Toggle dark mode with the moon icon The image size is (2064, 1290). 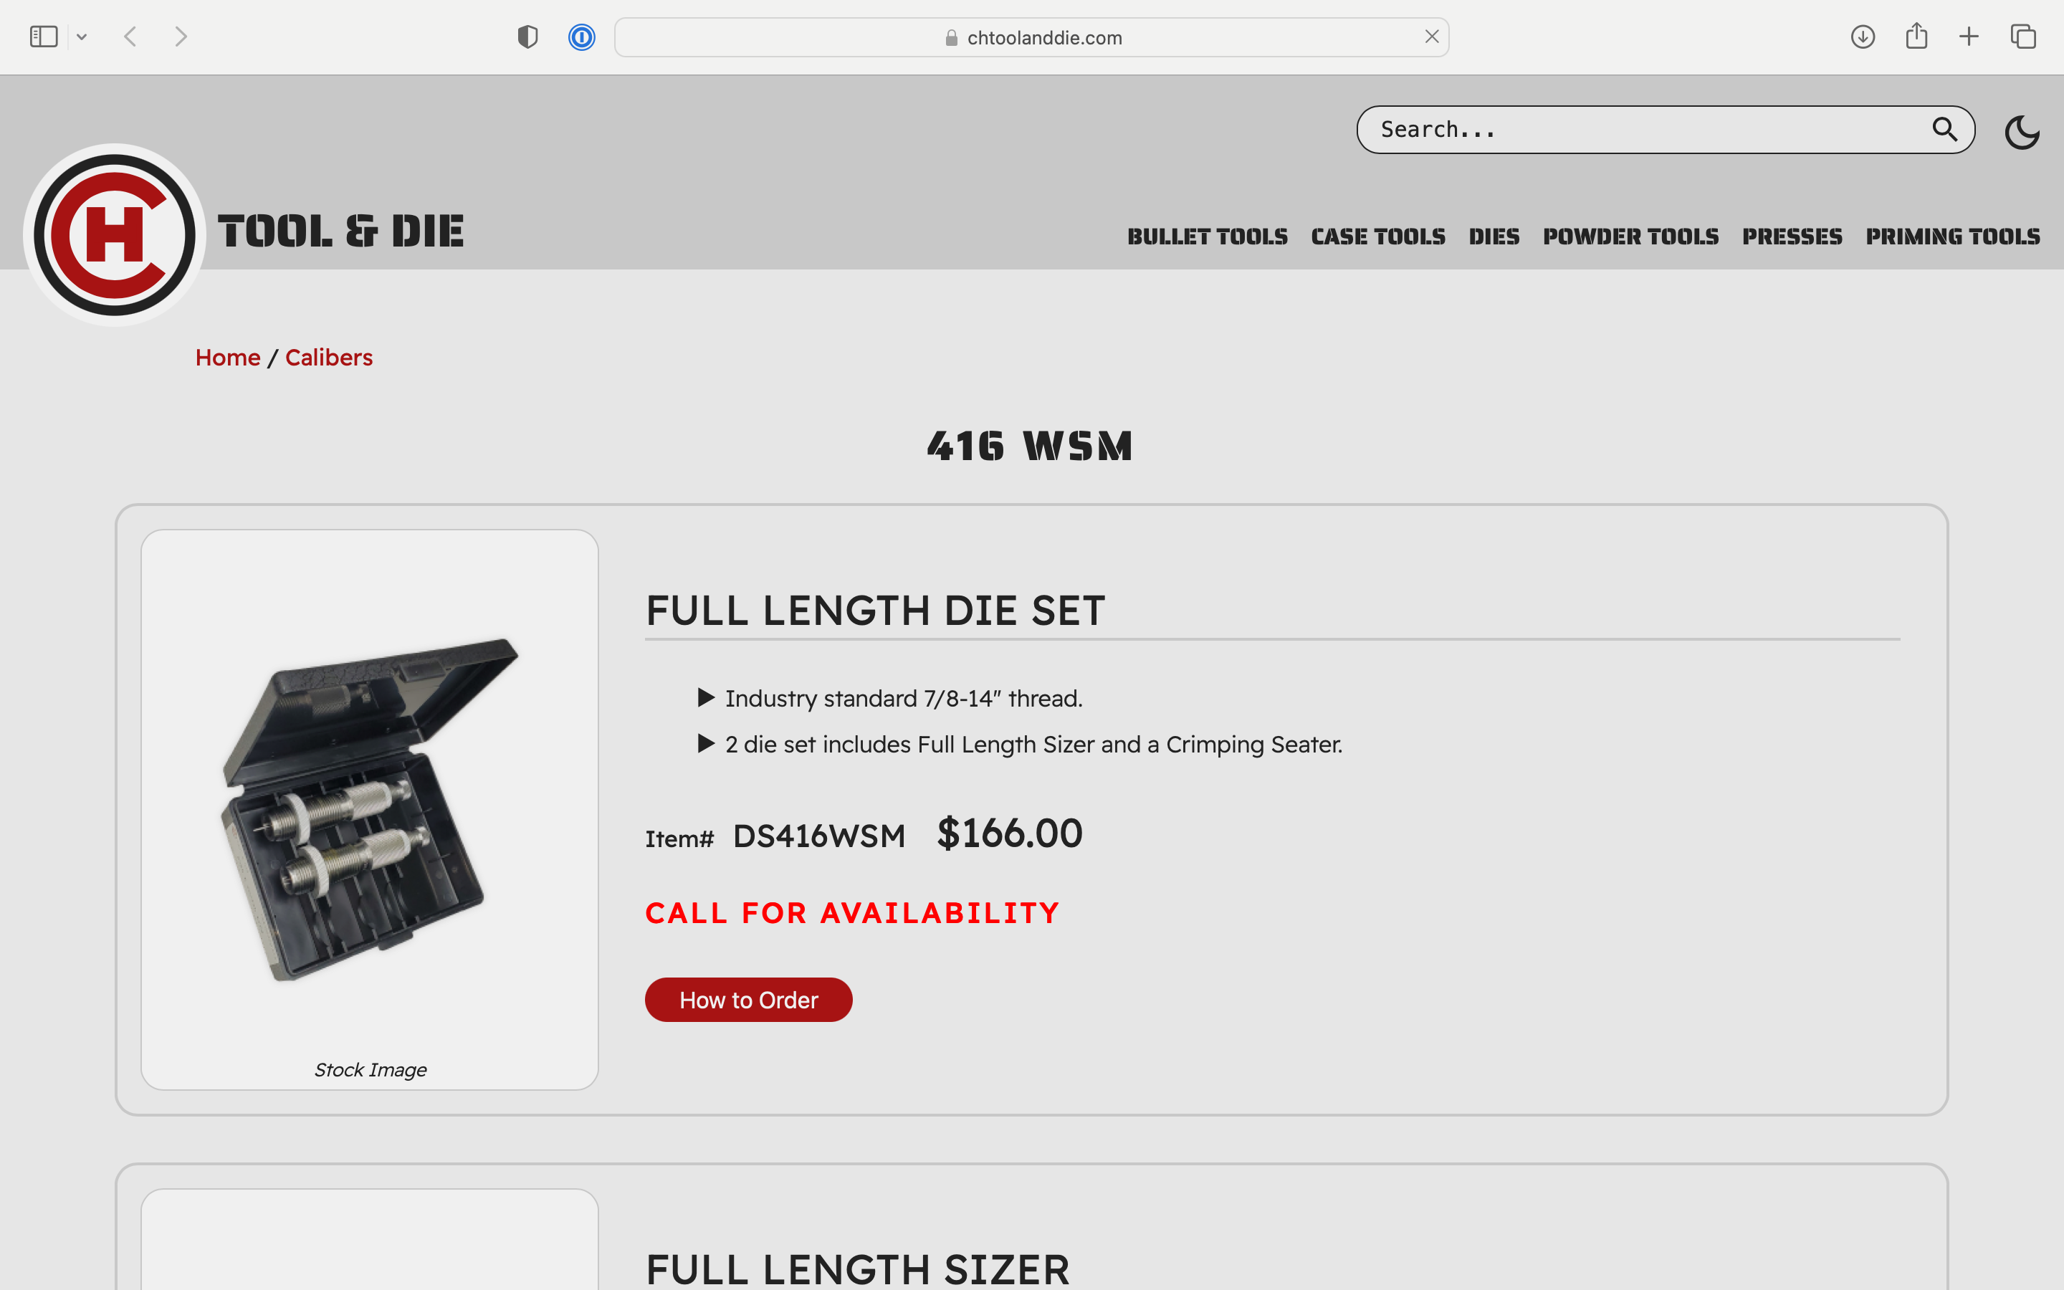(x=2021, y=133)
